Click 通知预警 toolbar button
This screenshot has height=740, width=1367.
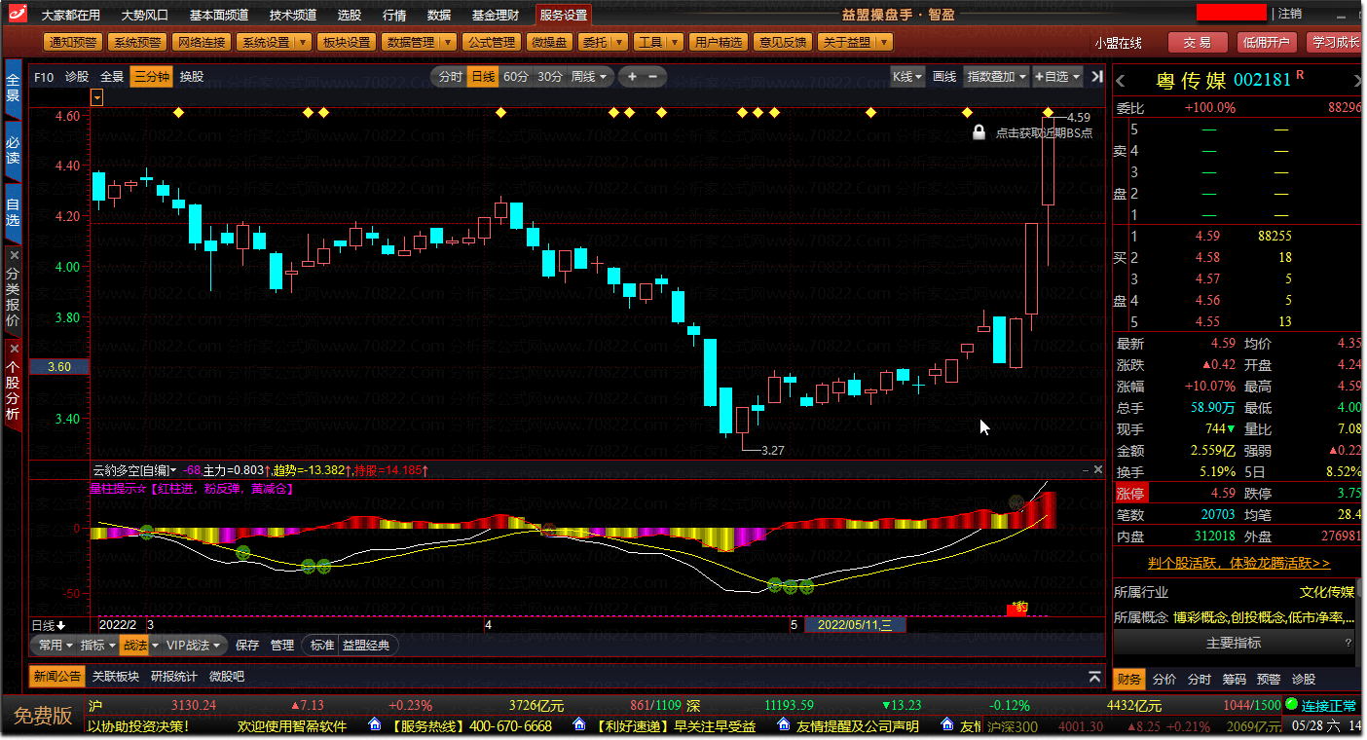coord(73,43)
